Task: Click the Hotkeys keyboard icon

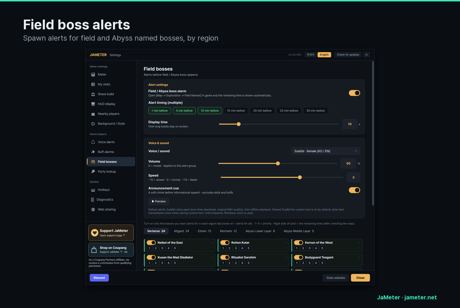Action: pyautogui.click(x=93, y=190)
